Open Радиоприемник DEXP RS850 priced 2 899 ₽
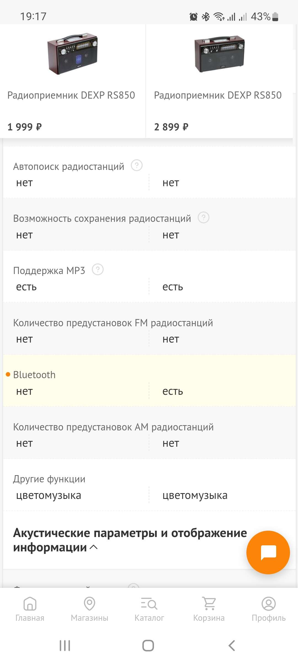 click(218, 95)
